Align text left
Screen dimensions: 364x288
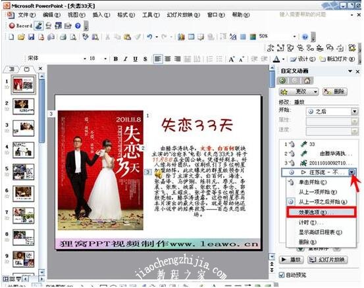click(158, 59)
